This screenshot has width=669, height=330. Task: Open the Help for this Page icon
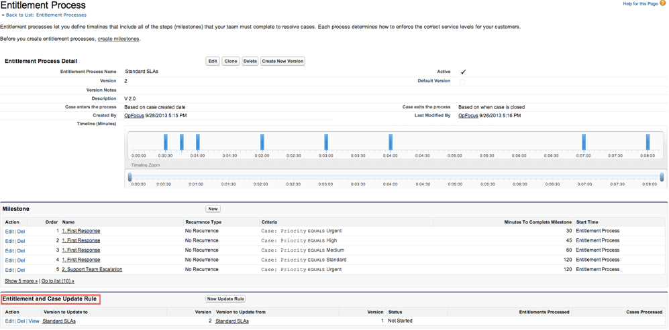coord(662,3)
